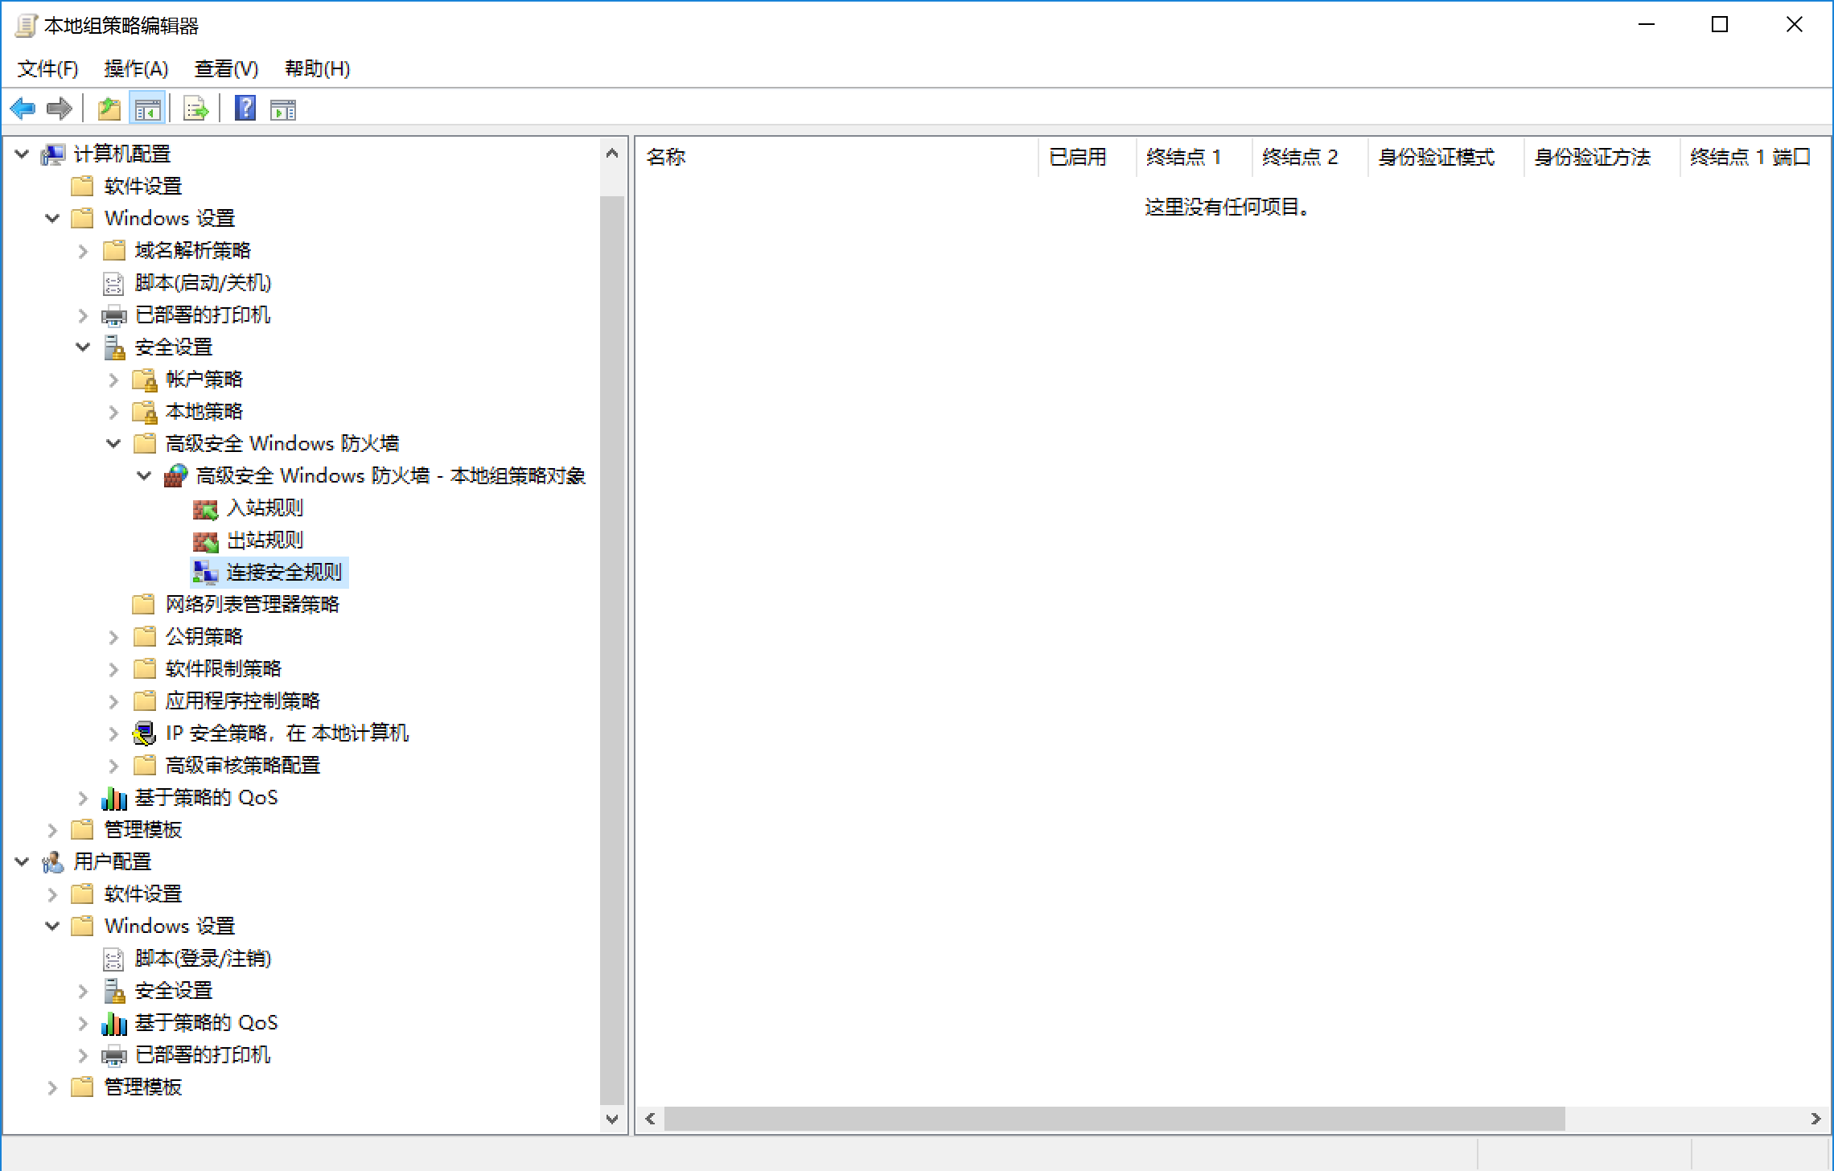This screenshot has width=1834, height=1171.
Task: Click the Export list toolbar icon
Action: click(195, 109)
